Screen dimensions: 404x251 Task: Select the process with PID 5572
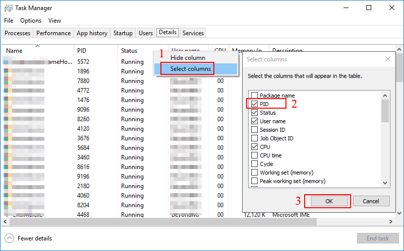pos(83,62)
